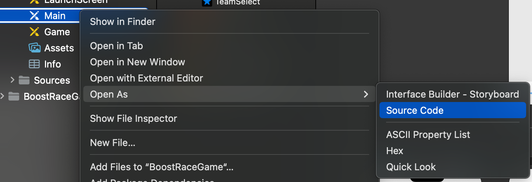Click the Assets catalog icon
The image size is (532, 182).
click(34, 48)
